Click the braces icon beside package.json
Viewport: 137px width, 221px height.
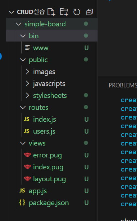pos(22,203)
